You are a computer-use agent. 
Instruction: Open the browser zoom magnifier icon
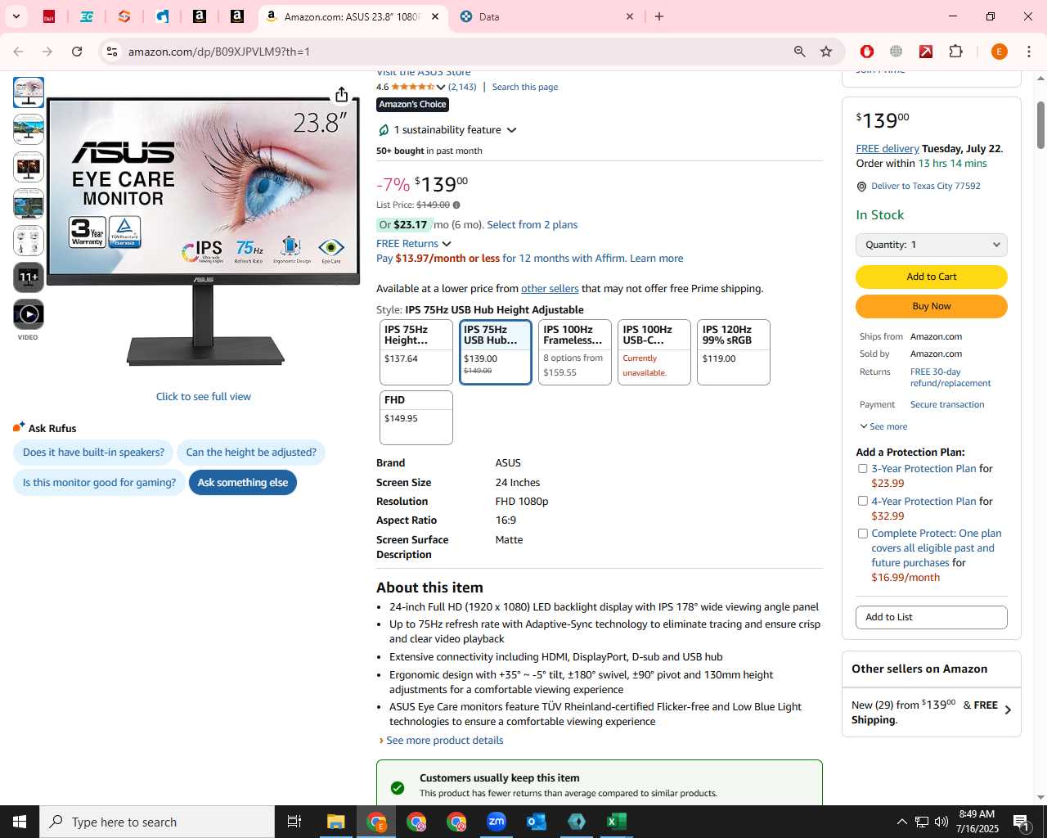800,52
